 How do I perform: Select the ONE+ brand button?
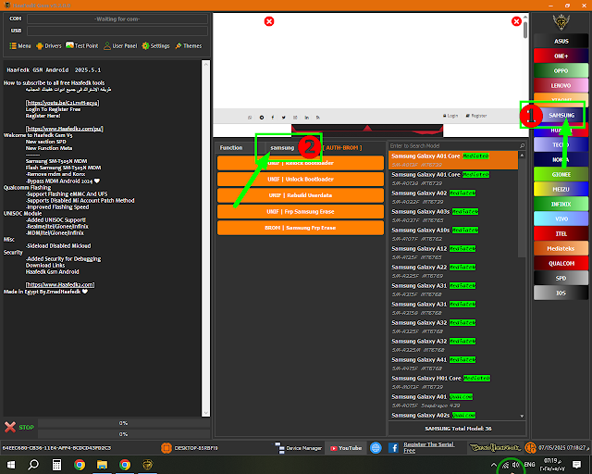click(x=561, y=56)
